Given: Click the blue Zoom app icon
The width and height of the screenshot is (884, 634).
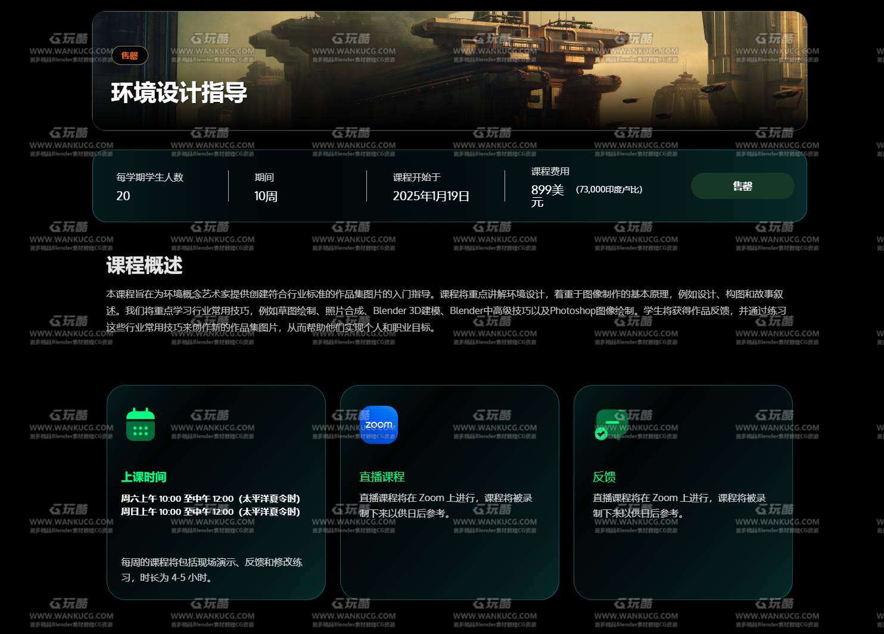Looking at the screenshot, I should coord(378,425).
